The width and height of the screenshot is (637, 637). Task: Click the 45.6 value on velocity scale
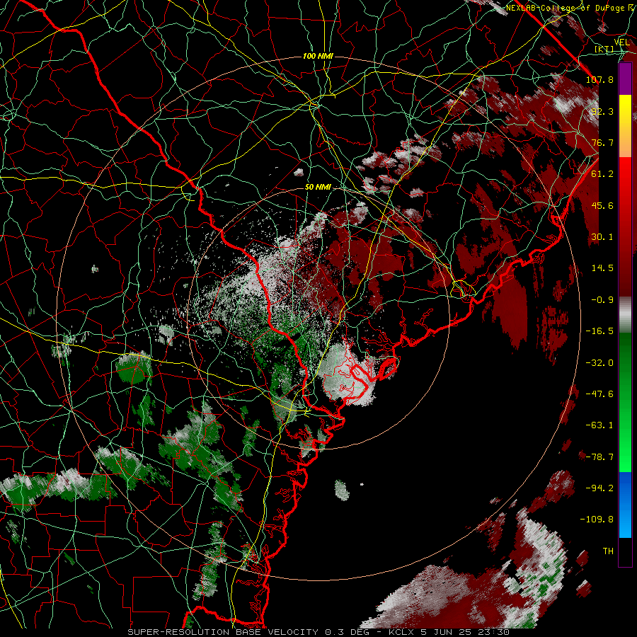click(602, 205)
